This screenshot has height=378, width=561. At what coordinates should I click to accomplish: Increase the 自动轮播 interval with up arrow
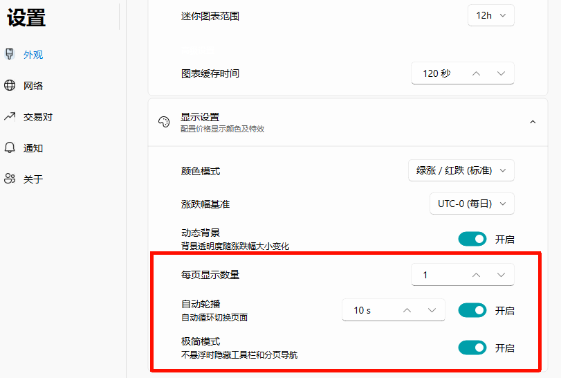[x=407, y=311]
